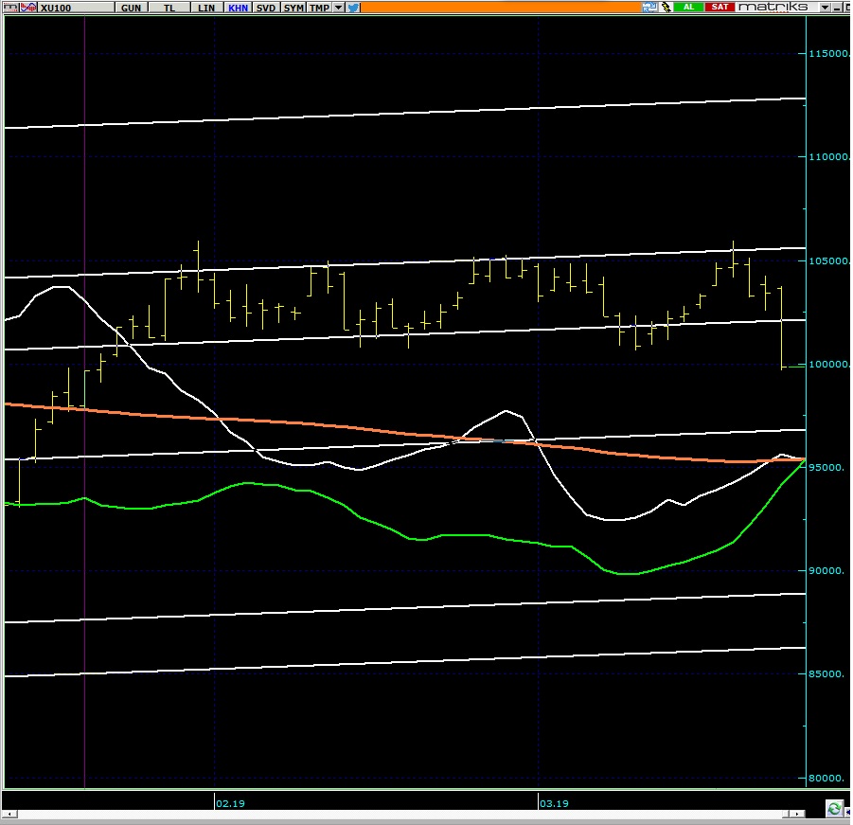Click the keyboard-like icon before XU100
Viewport: 853px width, 825px height.
pyautogui.click(x=9, y=7)
